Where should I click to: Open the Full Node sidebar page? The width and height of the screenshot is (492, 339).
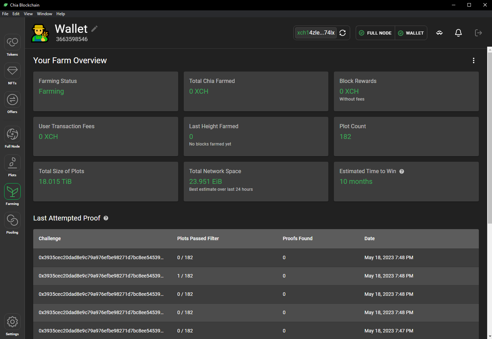tap(12, 134)
